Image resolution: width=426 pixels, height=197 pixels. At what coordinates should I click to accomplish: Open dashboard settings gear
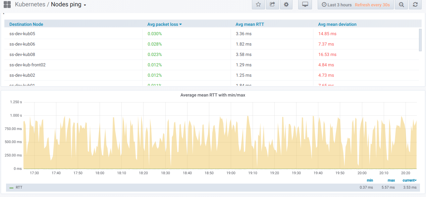(x=286, y=5)
